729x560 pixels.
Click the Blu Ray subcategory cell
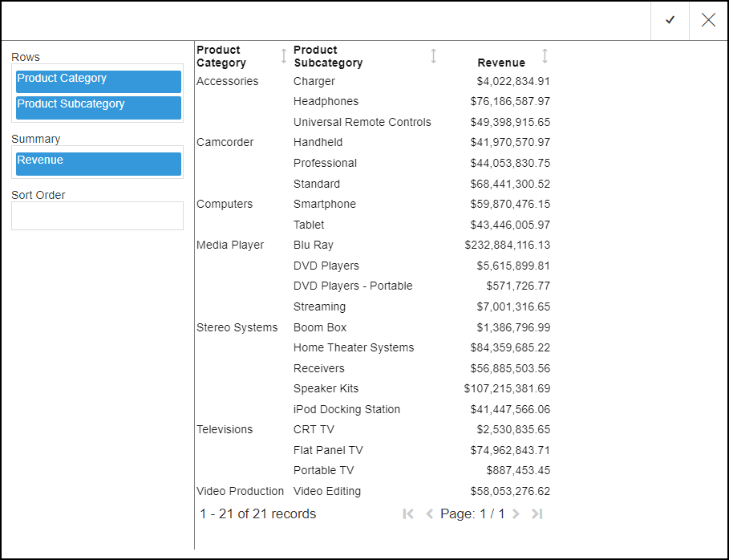pos(314,246)
